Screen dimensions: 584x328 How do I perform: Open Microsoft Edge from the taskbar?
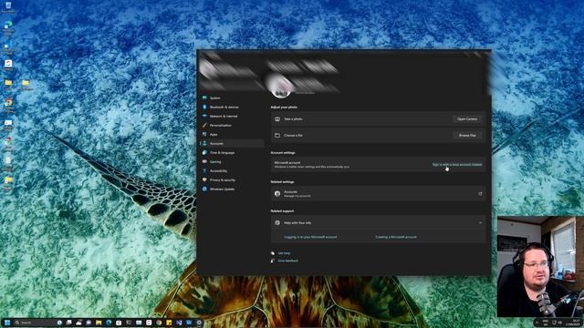109,323
